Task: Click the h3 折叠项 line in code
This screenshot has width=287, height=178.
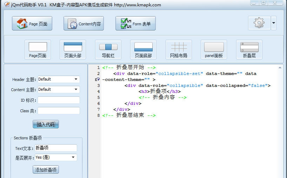Action: [160, 91]
